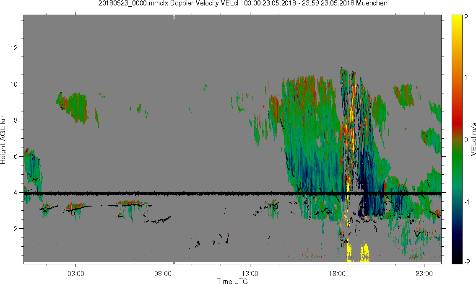Image resolution: width=476 pixels, height=284 pixels.
Task: Click the '08:00' time axis label
Action: pyautogui.click(x=163, y=274)
